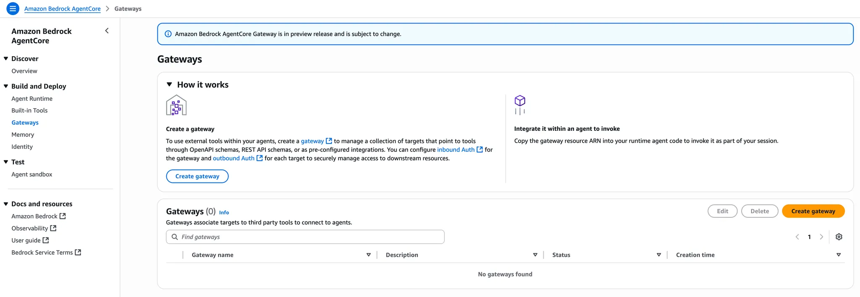Collapse the How it works section
Screen dimensions: 860x297
(x=169, y=85)
